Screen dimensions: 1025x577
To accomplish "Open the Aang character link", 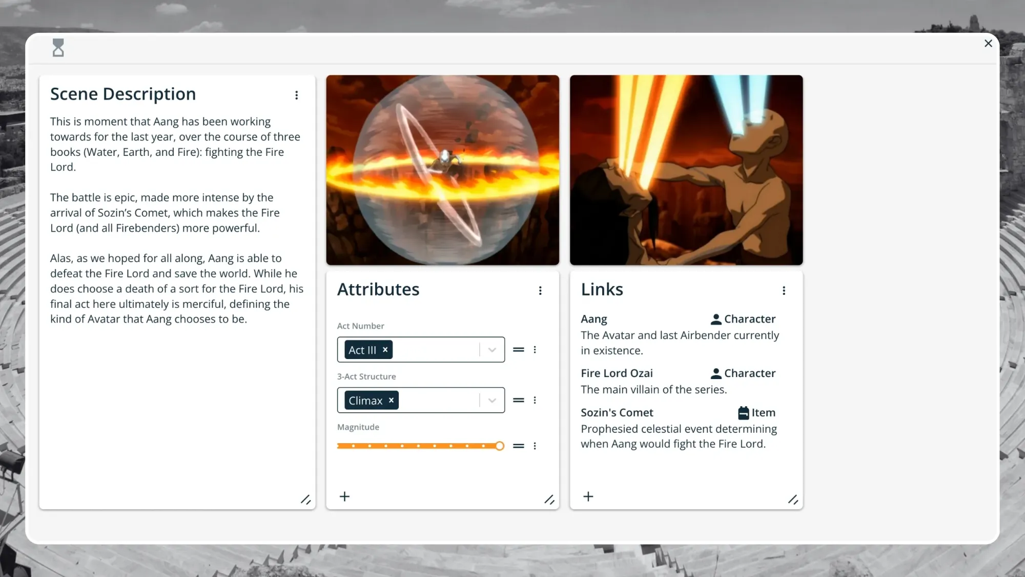I will (594, 319).
